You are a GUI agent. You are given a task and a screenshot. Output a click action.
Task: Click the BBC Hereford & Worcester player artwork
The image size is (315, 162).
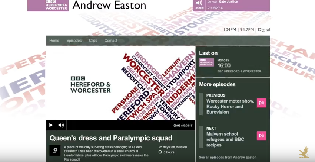(x=120, y=83)
